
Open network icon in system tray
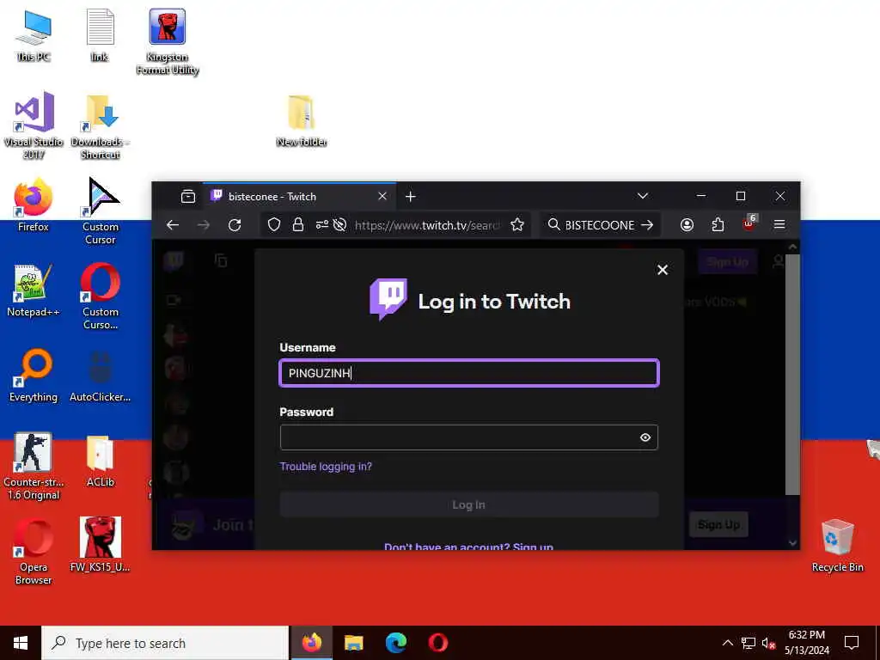pyautogui.click(x=749, y=643)
